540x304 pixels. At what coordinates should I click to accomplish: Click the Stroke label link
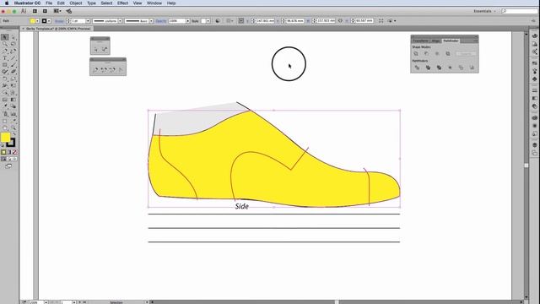(x=59, y=21)
